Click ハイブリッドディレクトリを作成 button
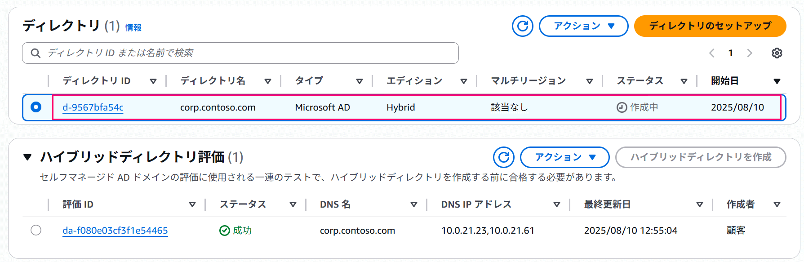 click(x=701, y=157)
